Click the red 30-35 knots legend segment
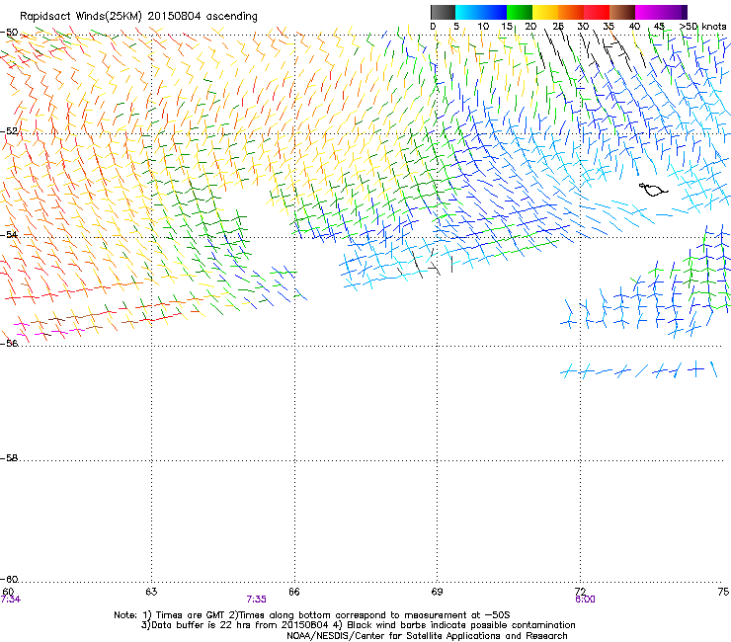Viewport: 731px width, 642px height. [597, 12]
